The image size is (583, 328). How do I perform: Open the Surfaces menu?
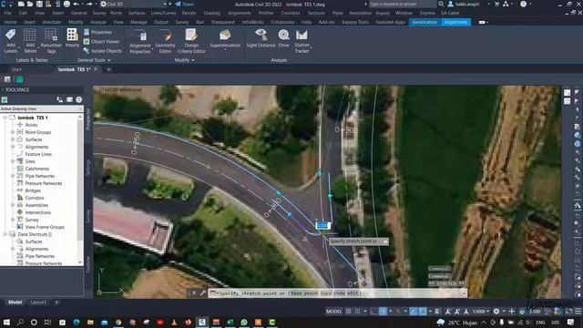pos(137,13)
